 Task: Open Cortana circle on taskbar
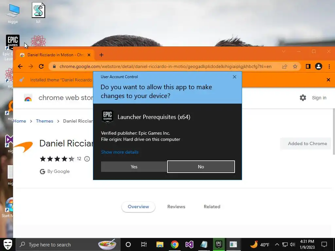tap(128, 244)
